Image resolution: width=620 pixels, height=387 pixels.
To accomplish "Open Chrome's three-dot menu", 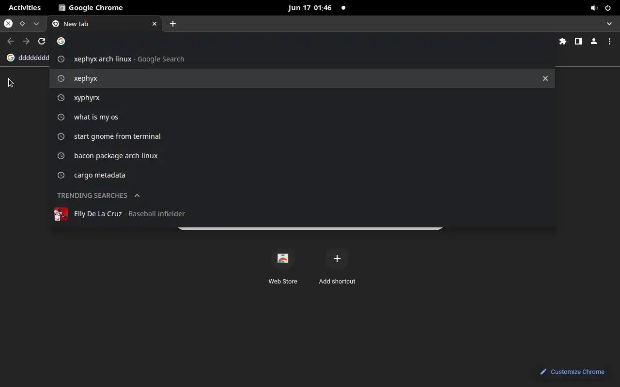I will point(609,41).
